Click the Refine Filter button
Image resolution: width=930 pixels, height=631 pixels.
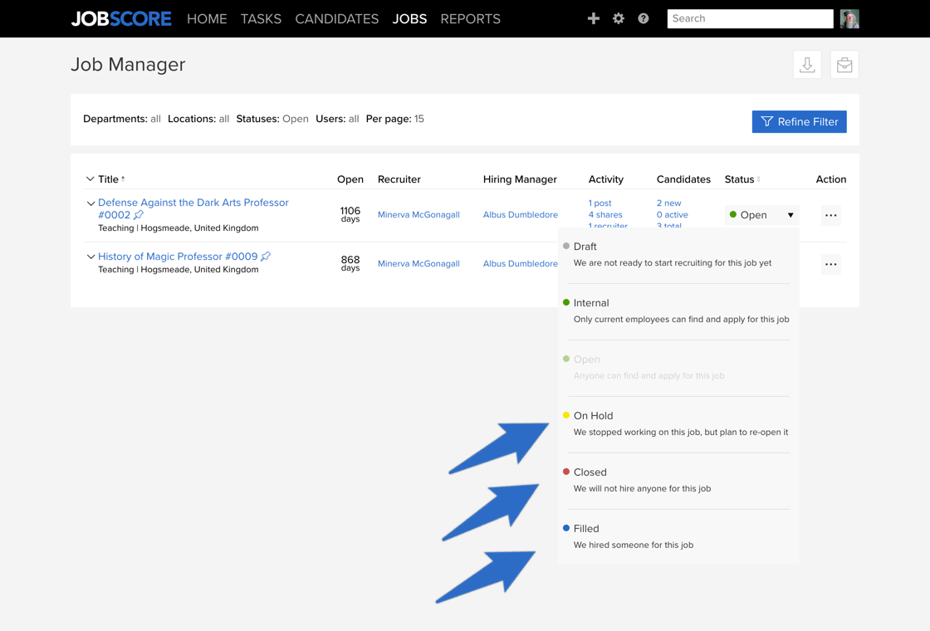point(799,121)
